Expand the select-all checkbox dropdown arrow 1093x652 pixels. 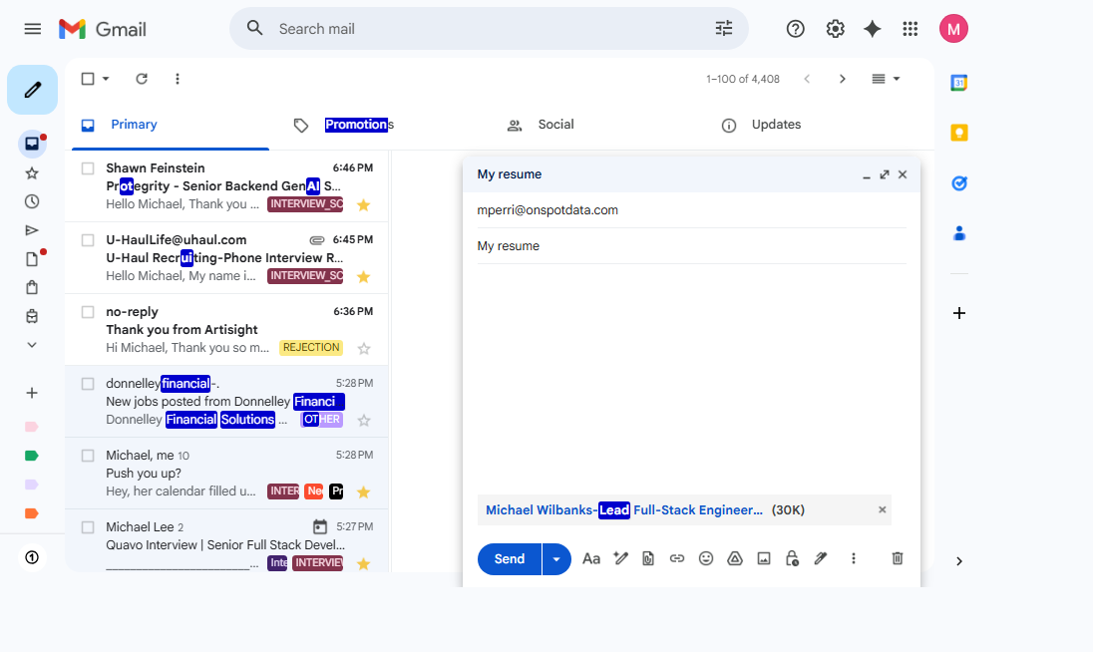[106, 79]
